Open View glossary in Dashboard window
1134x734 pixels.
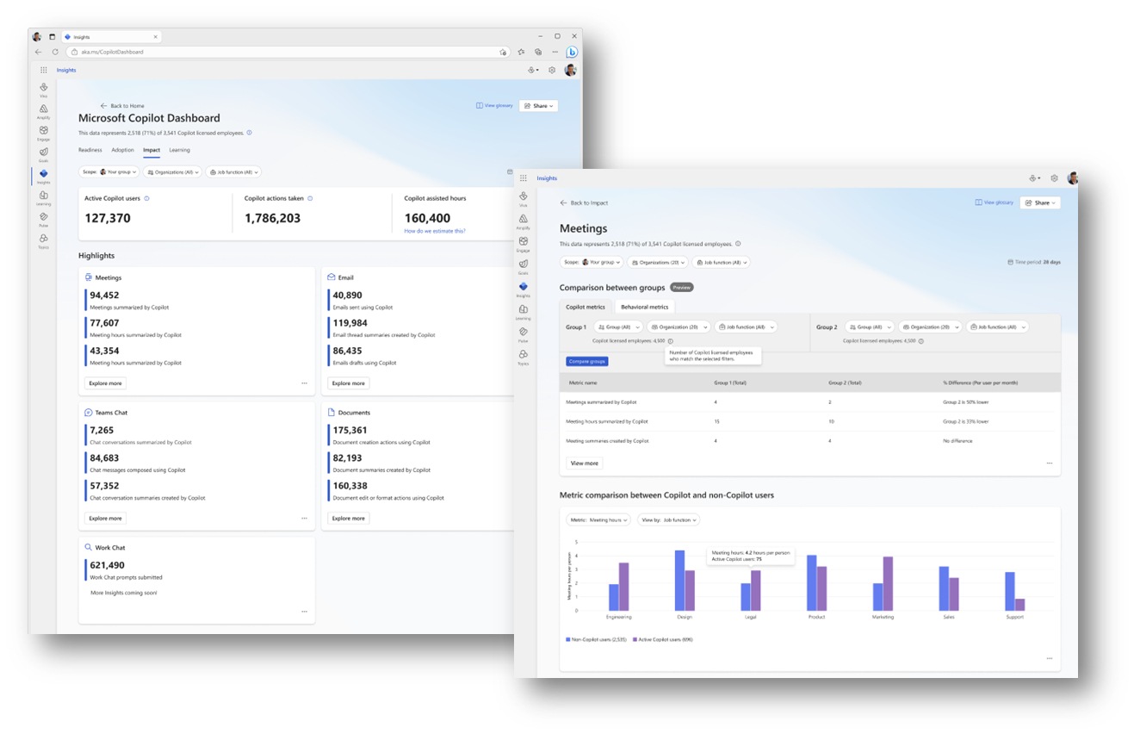pos(494,106)
